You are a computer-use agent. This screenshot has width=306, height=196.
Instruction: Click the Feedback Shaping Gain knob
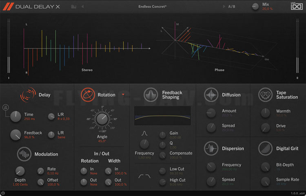(162, 135)
